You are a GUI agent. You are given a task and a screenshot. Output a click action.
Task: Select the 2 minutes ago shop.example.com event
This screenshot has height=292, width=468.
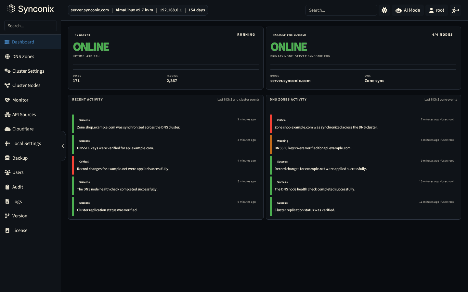[x=166, y=124]
